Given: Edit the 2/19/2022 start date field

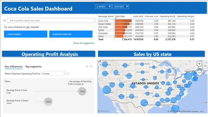Looking at the screenshot, I should [103, 6].
